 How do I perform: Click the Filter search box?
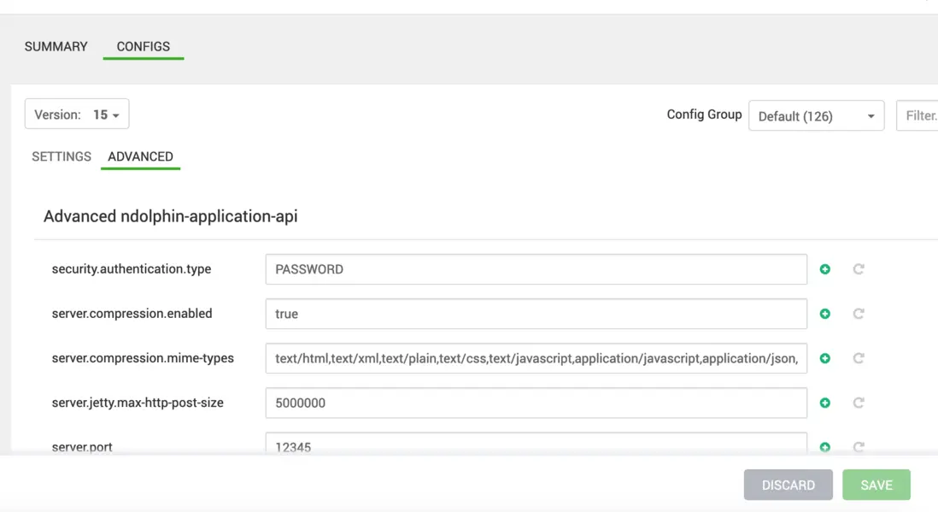click(x=918, y=116)
